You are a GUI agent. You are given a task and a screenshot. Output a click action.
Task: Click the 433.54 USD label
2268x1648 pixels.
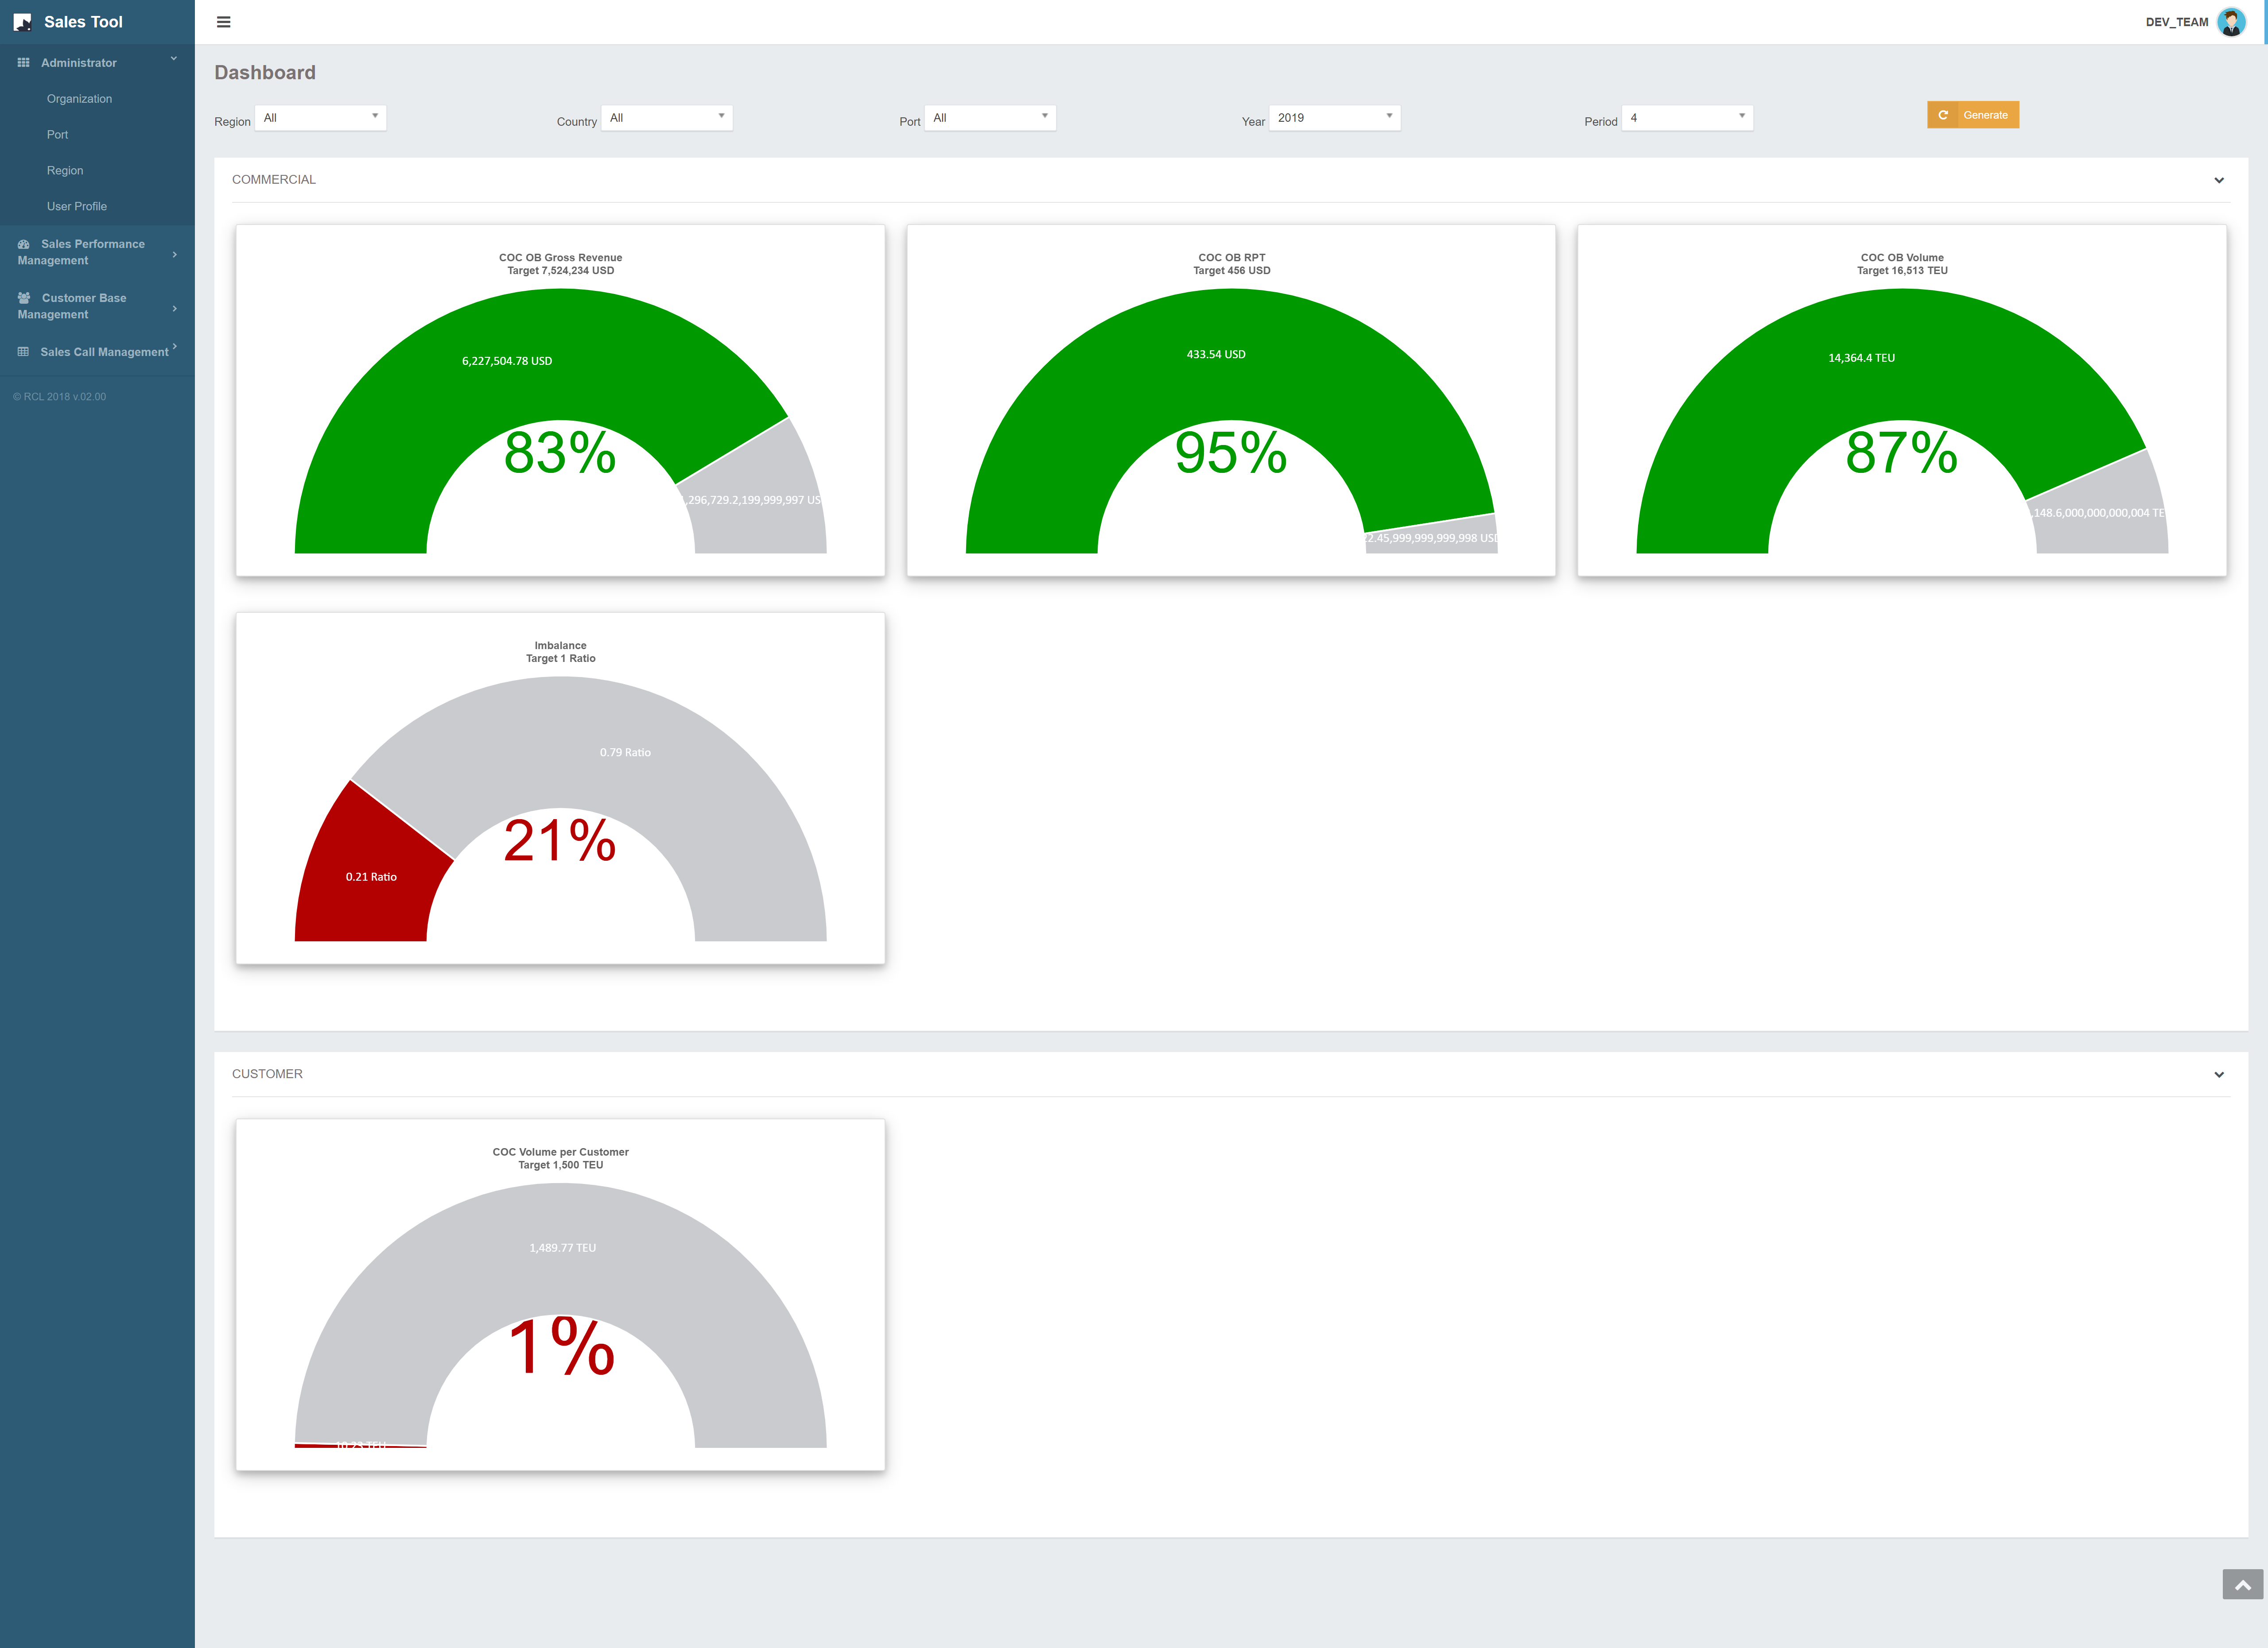(1216, 355)
